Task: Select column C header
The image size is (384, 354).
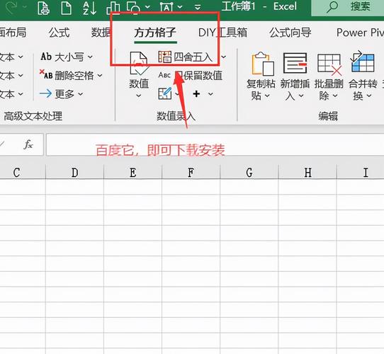Action: click(x=23, y=172)
